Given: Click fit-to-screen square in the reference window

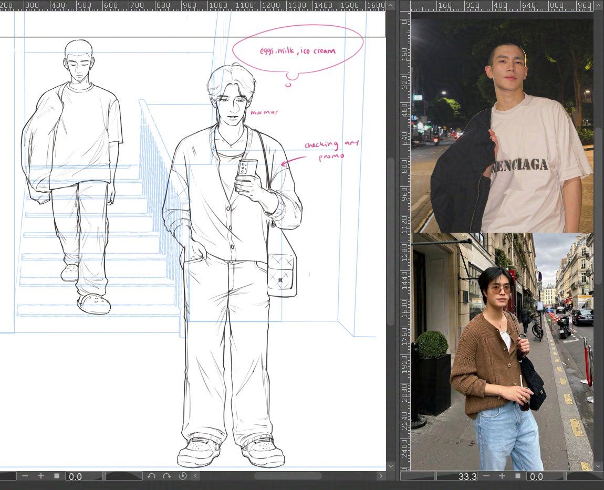Looking at the screenshot, I should 517,476.
